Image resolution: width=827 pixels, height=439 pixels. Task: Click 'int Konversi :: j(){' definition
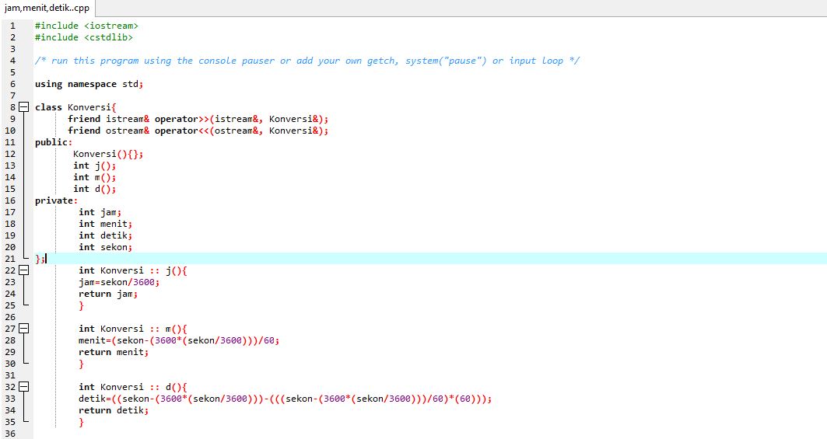click(133, 270)
